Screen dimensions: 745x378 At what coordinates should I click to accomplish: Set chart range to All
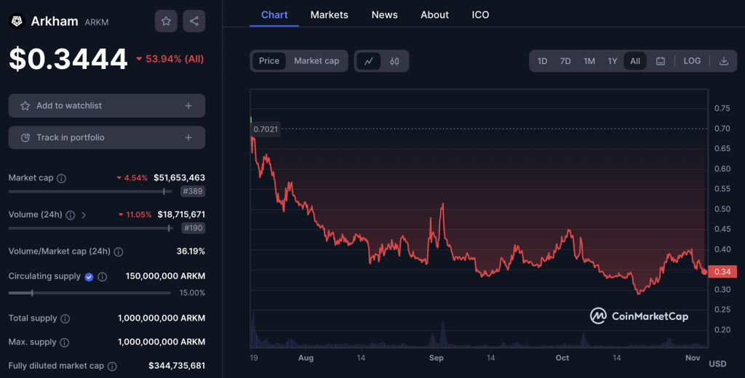tap(635, 61)
